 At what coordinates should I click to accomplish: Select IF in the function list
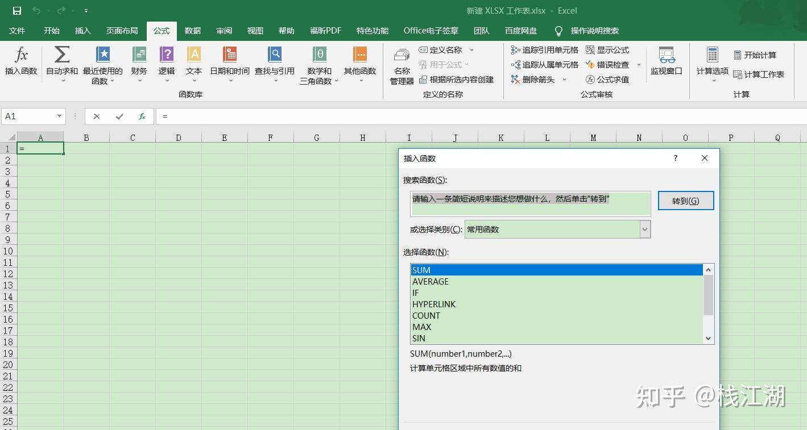557,293
